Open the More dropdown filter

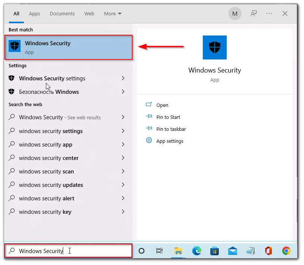pos(113,13)
